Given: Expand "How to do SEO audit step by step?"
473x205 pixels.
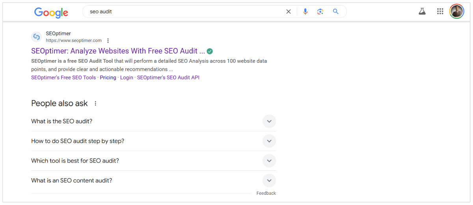Looking at the screenshot, I should (x=269, y=141).
